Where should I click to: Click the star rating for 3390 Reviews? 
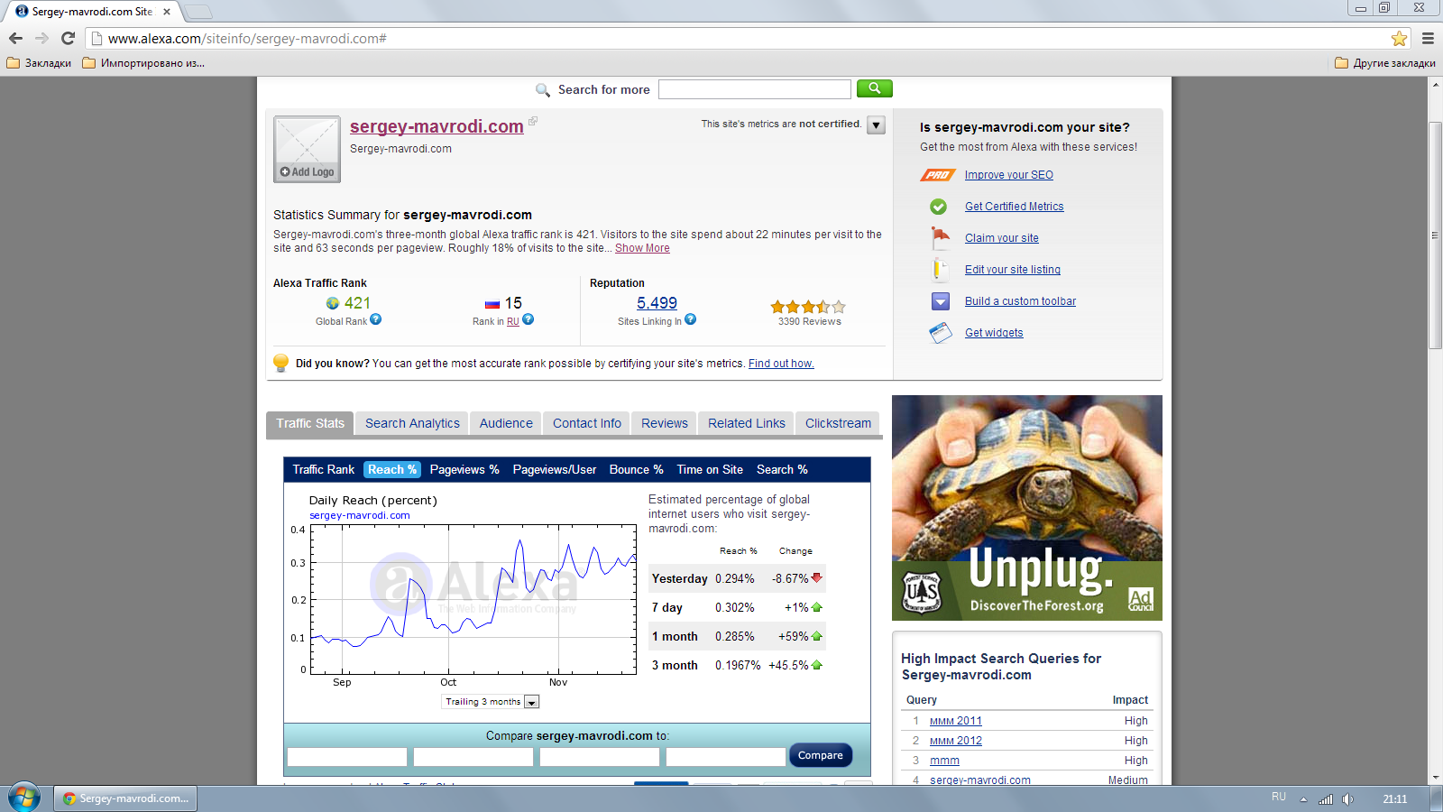pos(808,307)
